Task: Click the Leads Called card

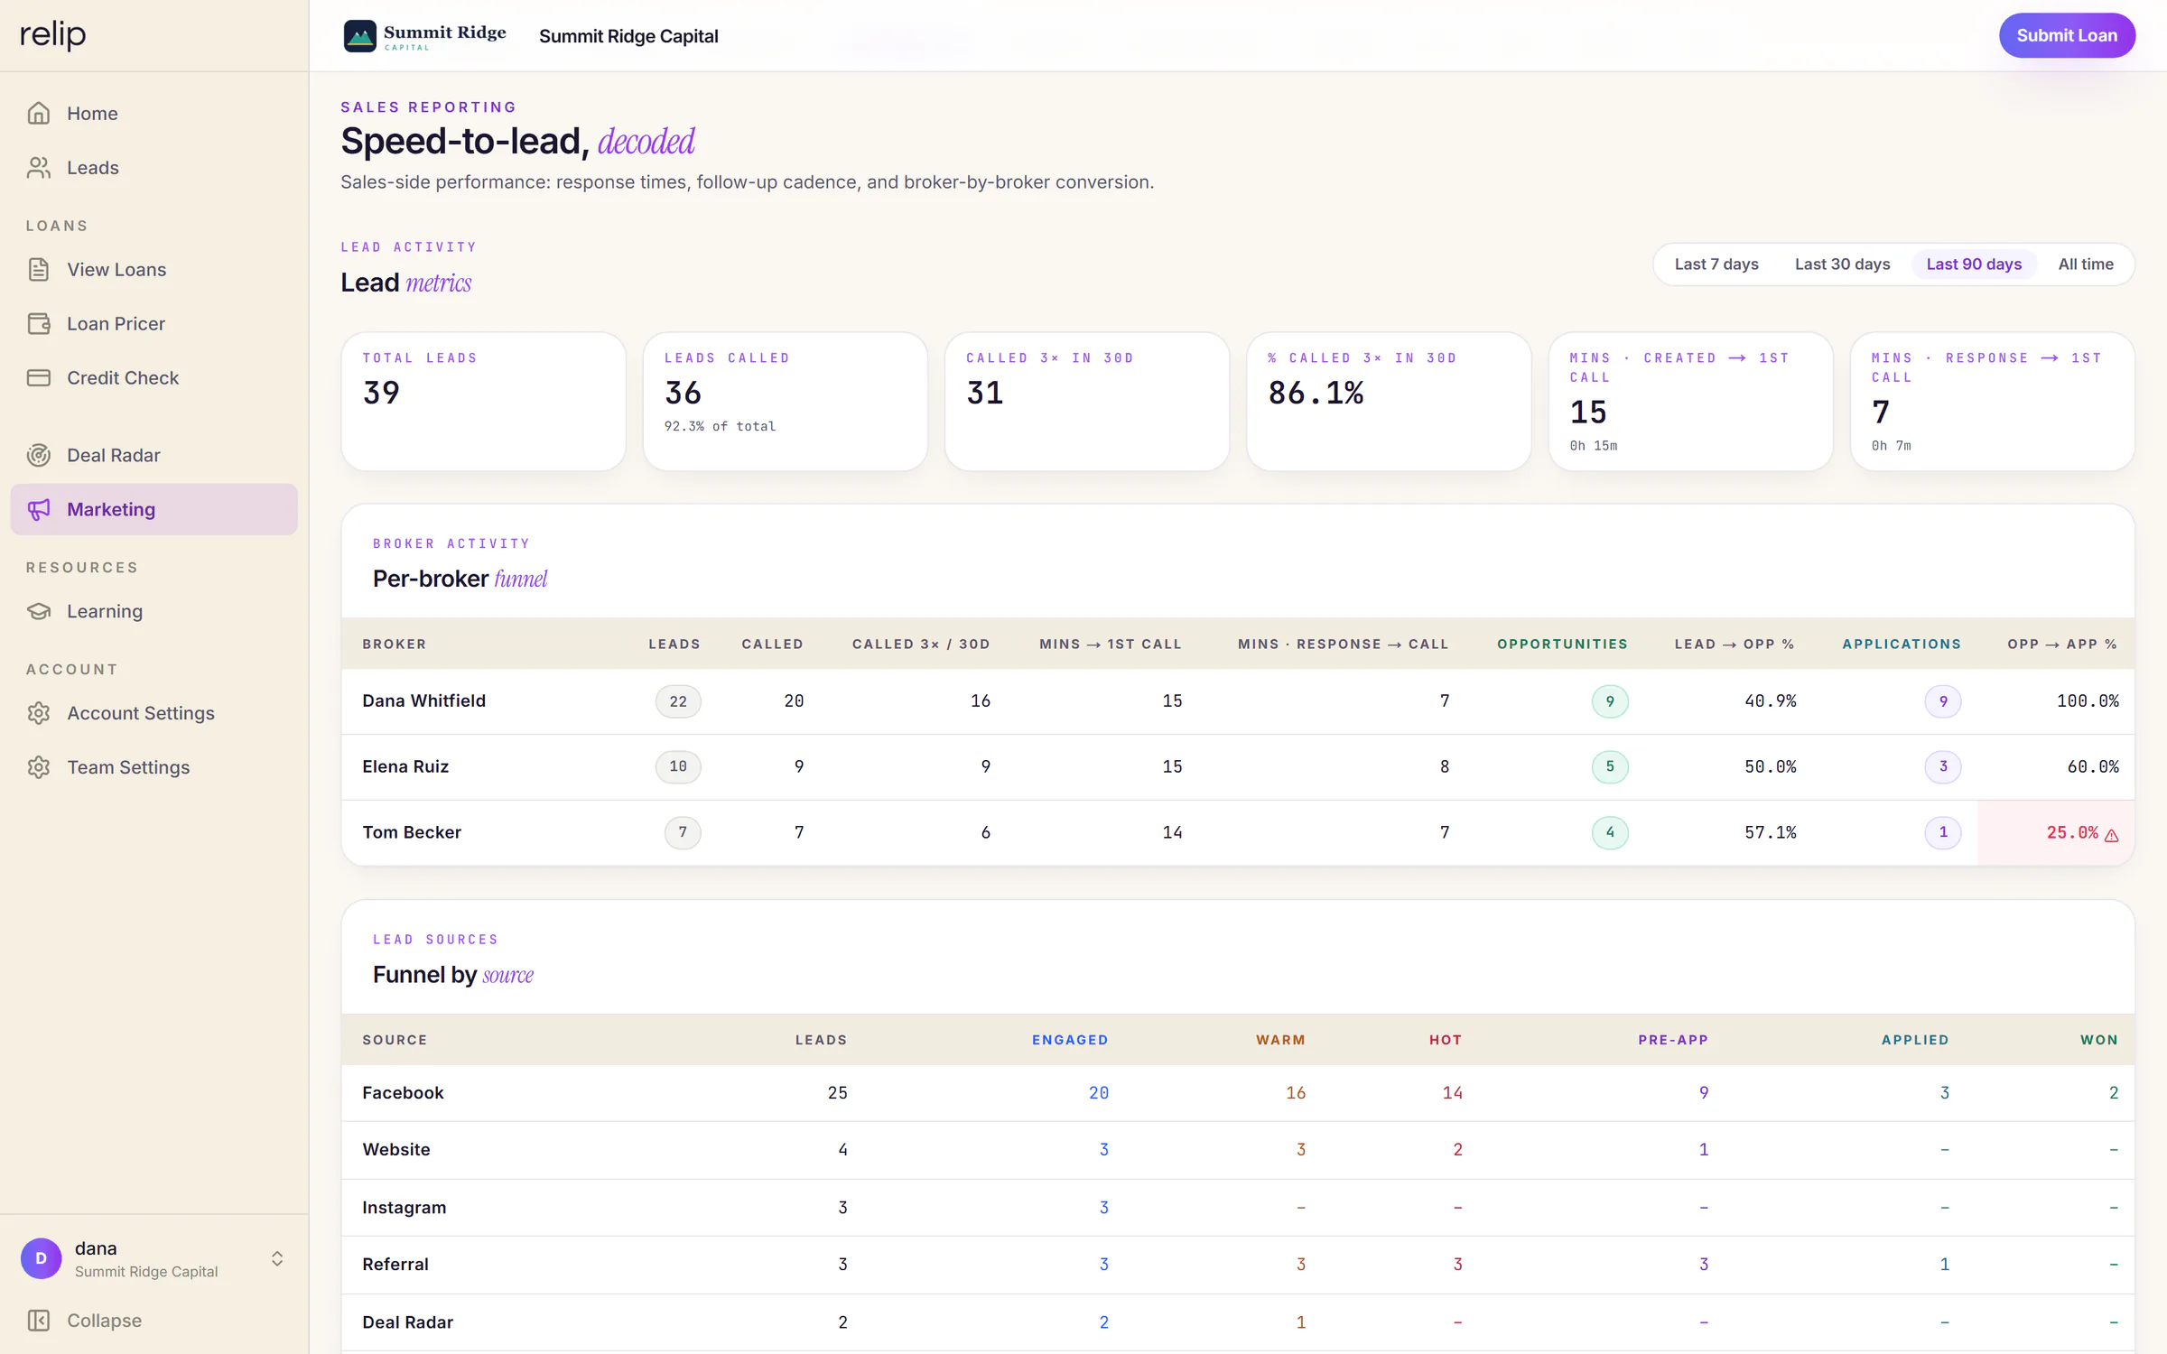Action: pyautogui.click(x=785, y=402)
